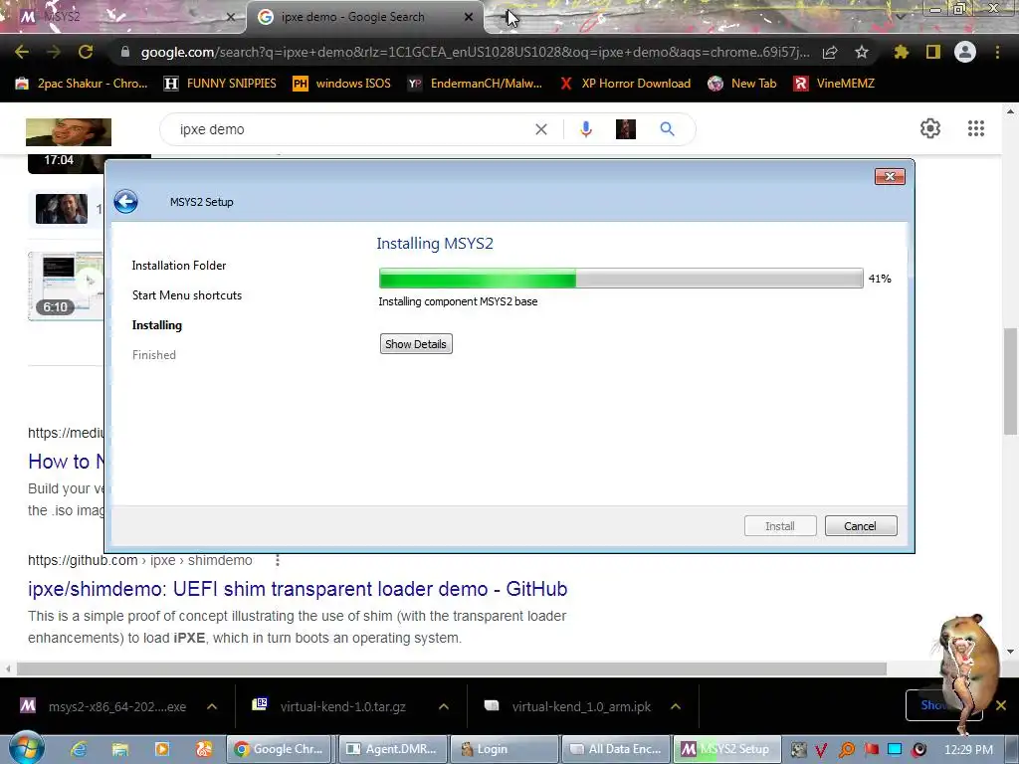Open FUNNY SNIPPIES bookmark

click(220, 84)
